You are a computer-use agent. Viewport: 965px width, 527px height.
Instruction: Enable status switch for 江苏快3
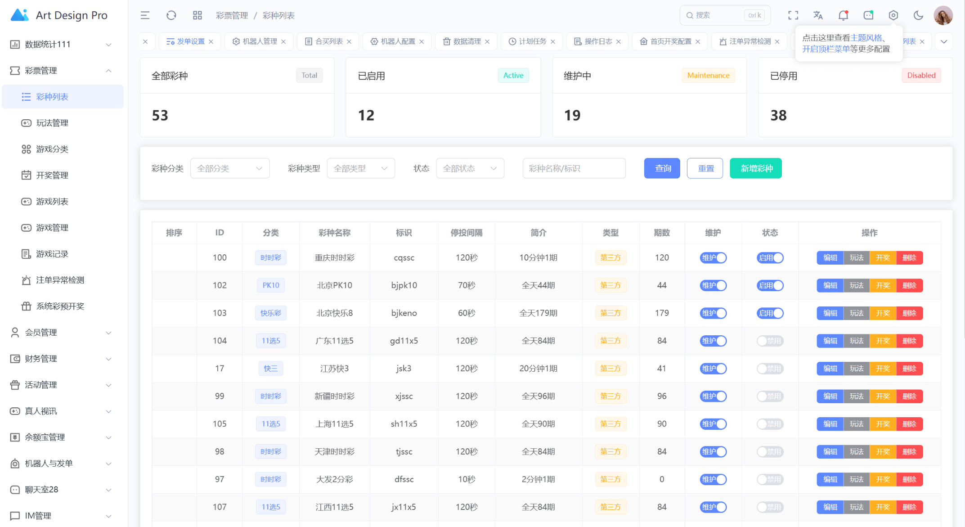coord(770,369)
